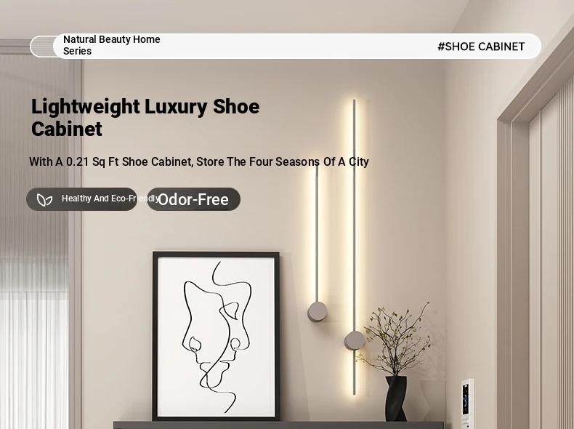Click the word Cabinet in the headline

click(x=67, y=129)
